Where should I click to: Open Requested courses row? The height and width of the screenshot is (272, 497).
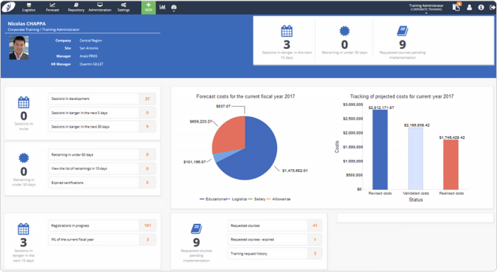click(275, 225)
